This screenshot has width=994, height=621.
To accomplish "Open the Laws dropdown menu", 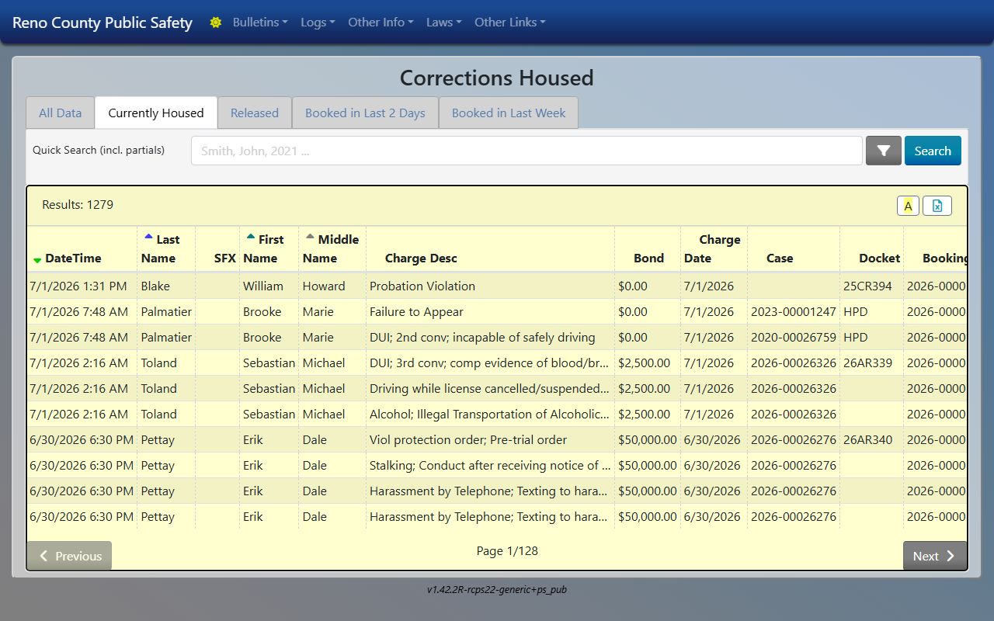I will 444,23.
